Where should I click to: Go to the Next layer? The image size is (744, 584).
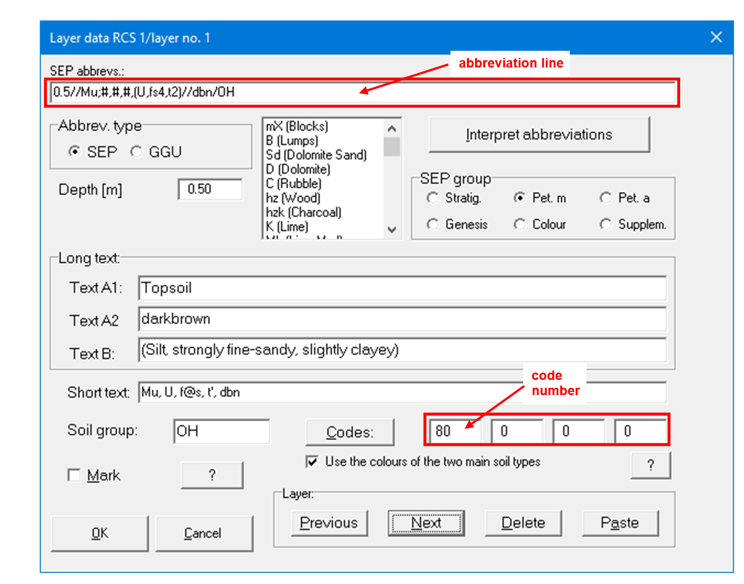tap(426, 523)
